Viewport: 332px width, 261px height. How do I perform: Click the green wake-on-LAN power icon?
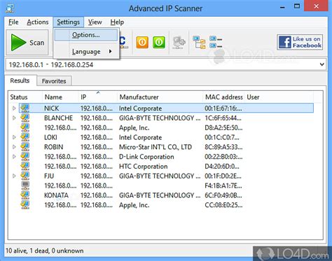pos(159,43)
